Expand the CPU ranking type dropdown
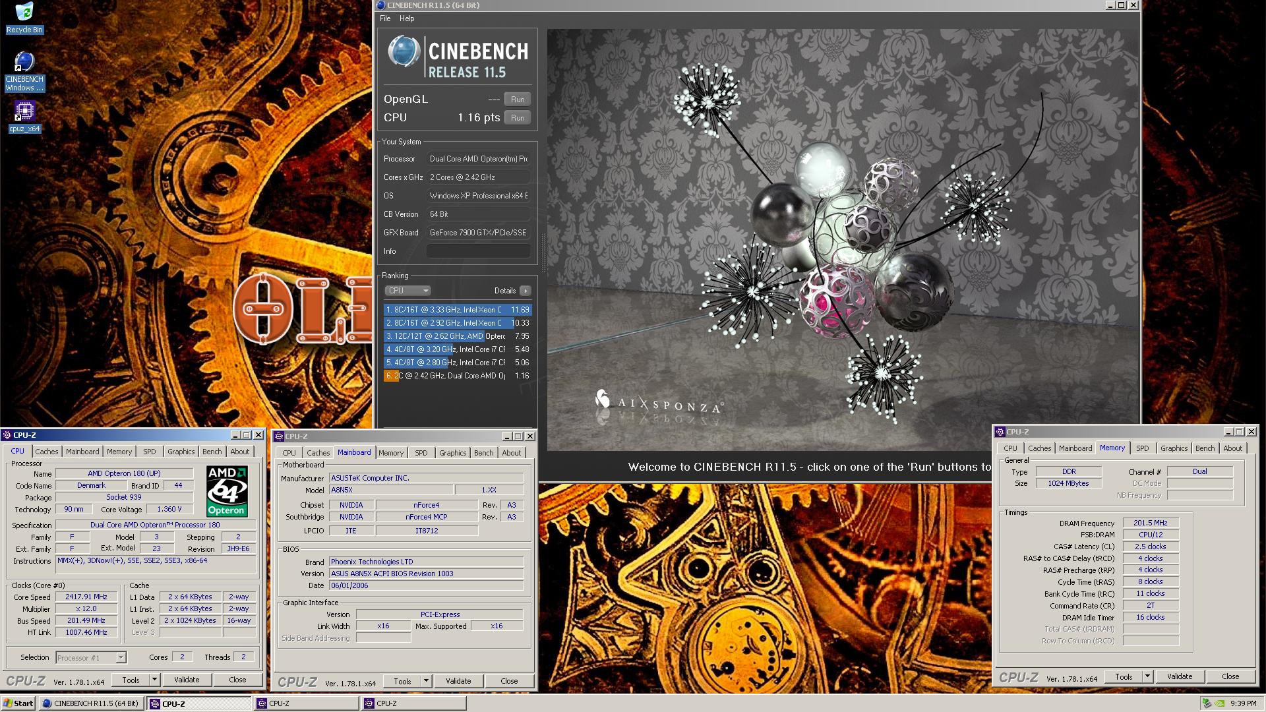The width and height of the screenshot is (1266, 712). pyautogui.click(x=407, y=291)
